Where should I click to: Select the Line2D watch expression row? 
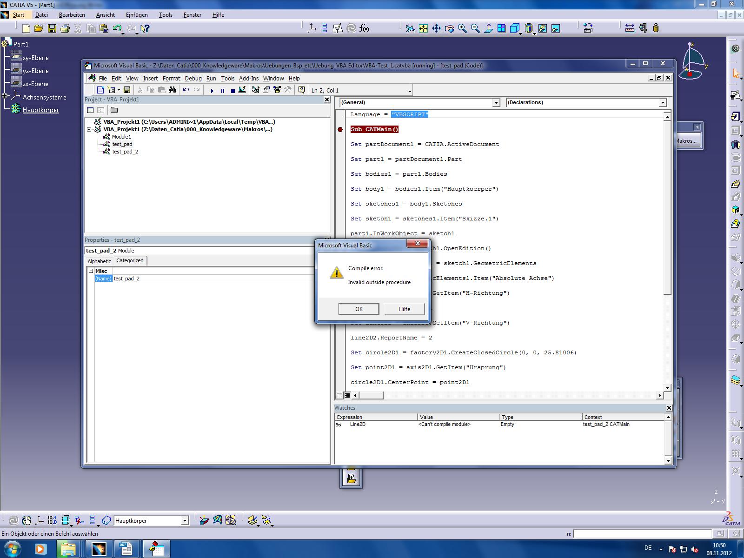click(500, 424)
